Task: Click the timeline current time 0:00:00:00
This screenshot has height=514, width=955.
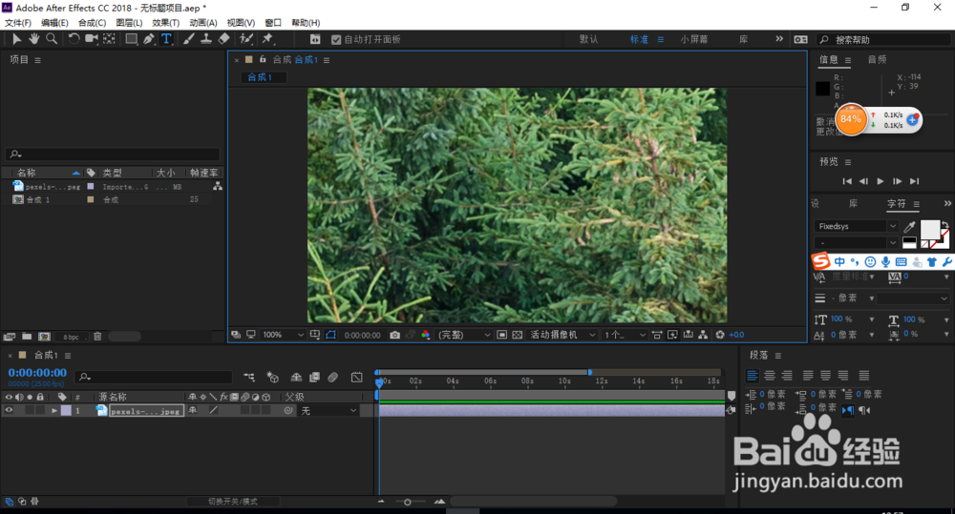Action: [x=37, y=373]
